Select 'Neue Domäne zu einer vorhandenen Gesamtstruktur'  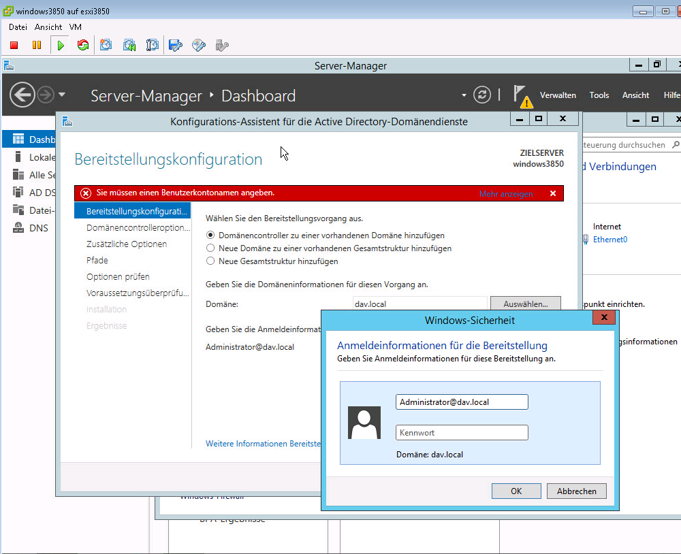pyautogui.click(x=210, y=248)
